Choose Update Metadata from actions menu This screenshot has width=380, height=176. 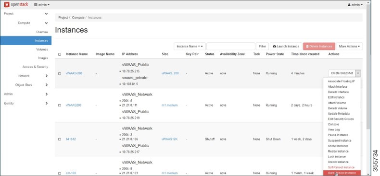pos(339,114)
